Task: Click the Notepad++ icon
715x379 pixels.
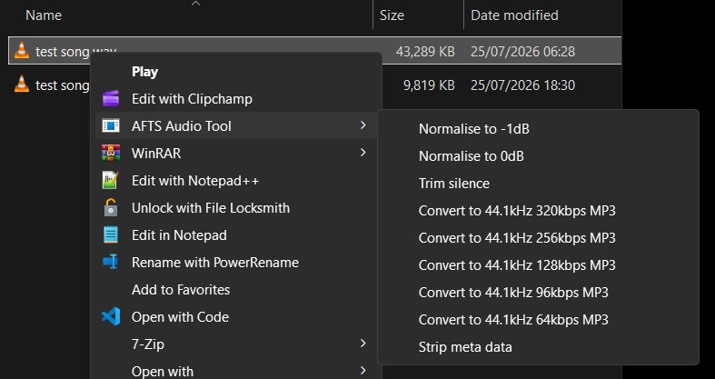Action: coord(111,180)
